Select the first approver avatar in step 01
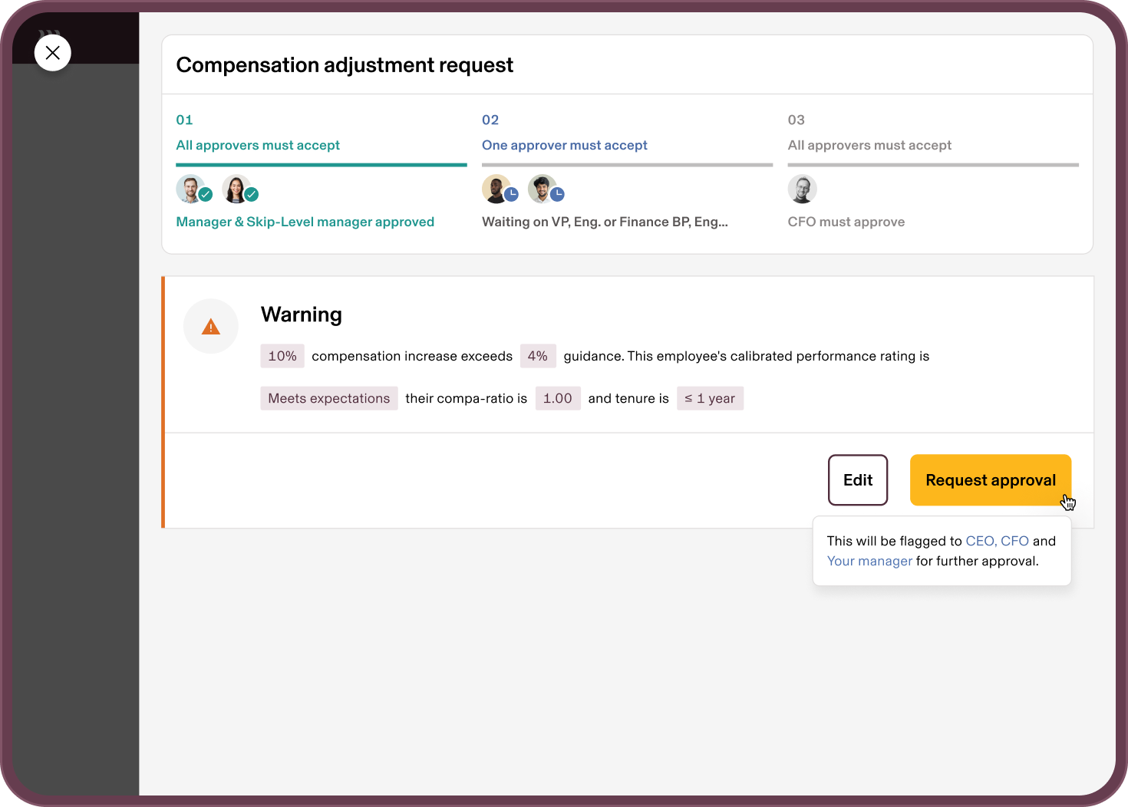This screenshot has height=807, width=1128. click(190, 189)
